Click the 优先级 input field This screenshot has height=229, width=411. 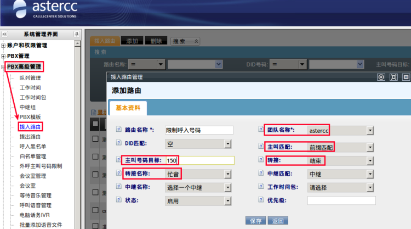click(x=341, y=200)
